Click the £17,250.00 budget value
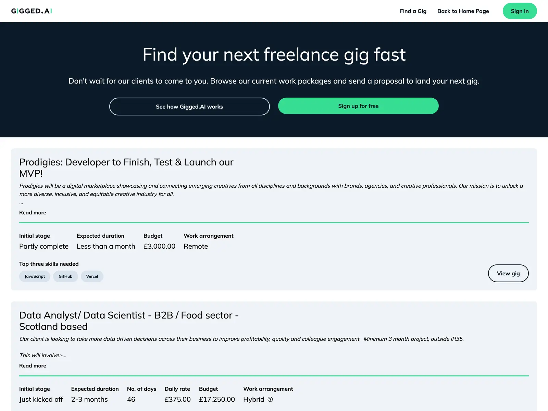This screenshot has width=548, height=411. click(x=217, y=399)
